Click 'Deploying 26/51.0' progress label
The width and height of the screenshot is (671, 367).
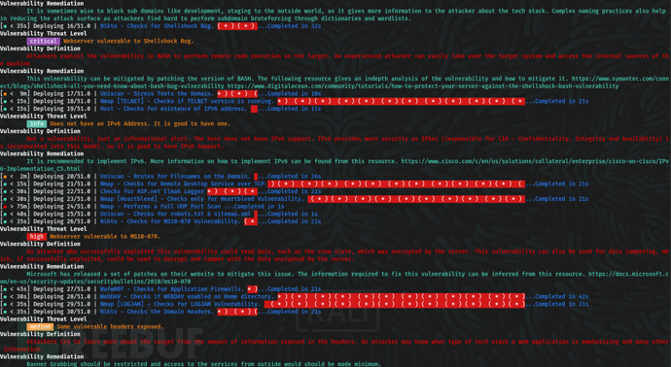tap(62, 221)
